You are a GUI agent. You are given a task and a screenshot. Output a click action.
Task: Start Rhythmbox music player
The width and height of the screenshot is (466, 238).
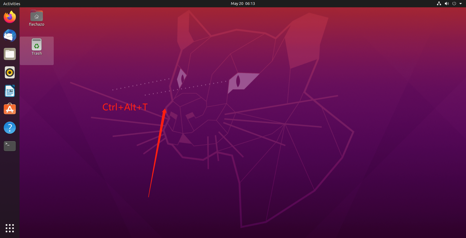pyautogui.click(x=10, y=72)
